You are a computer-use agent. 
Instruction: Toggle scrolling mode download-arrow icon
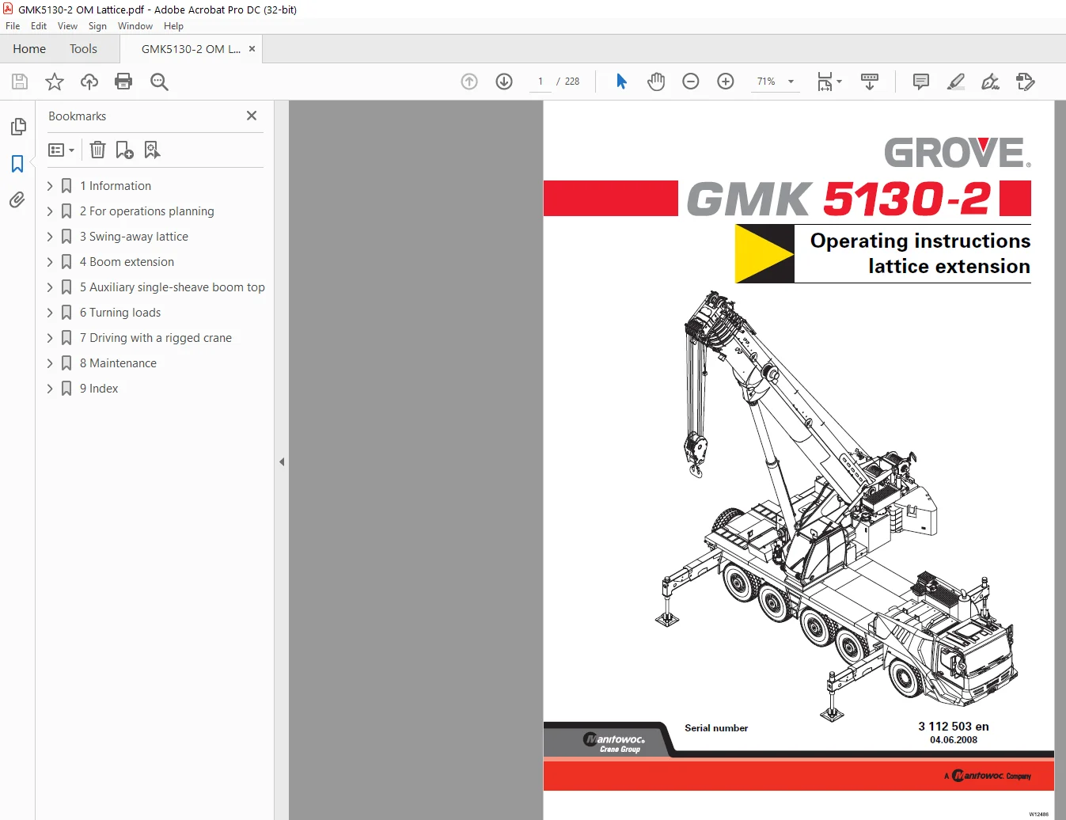pos(870,82)
